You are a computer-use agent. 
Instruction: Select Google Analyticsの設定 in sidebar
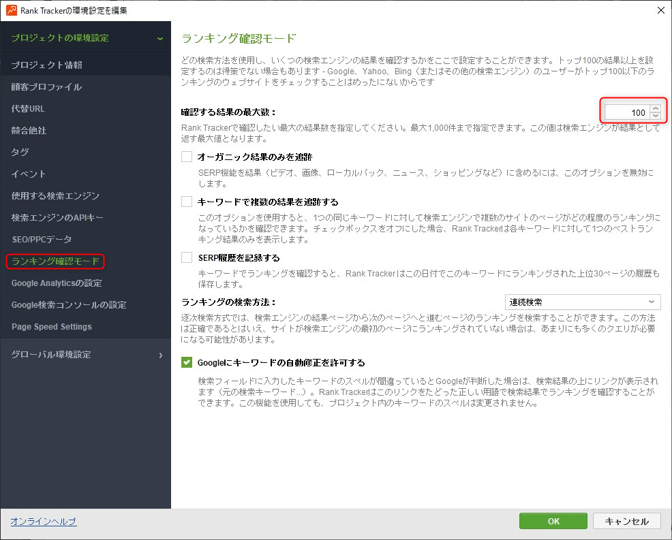point(57,283)
